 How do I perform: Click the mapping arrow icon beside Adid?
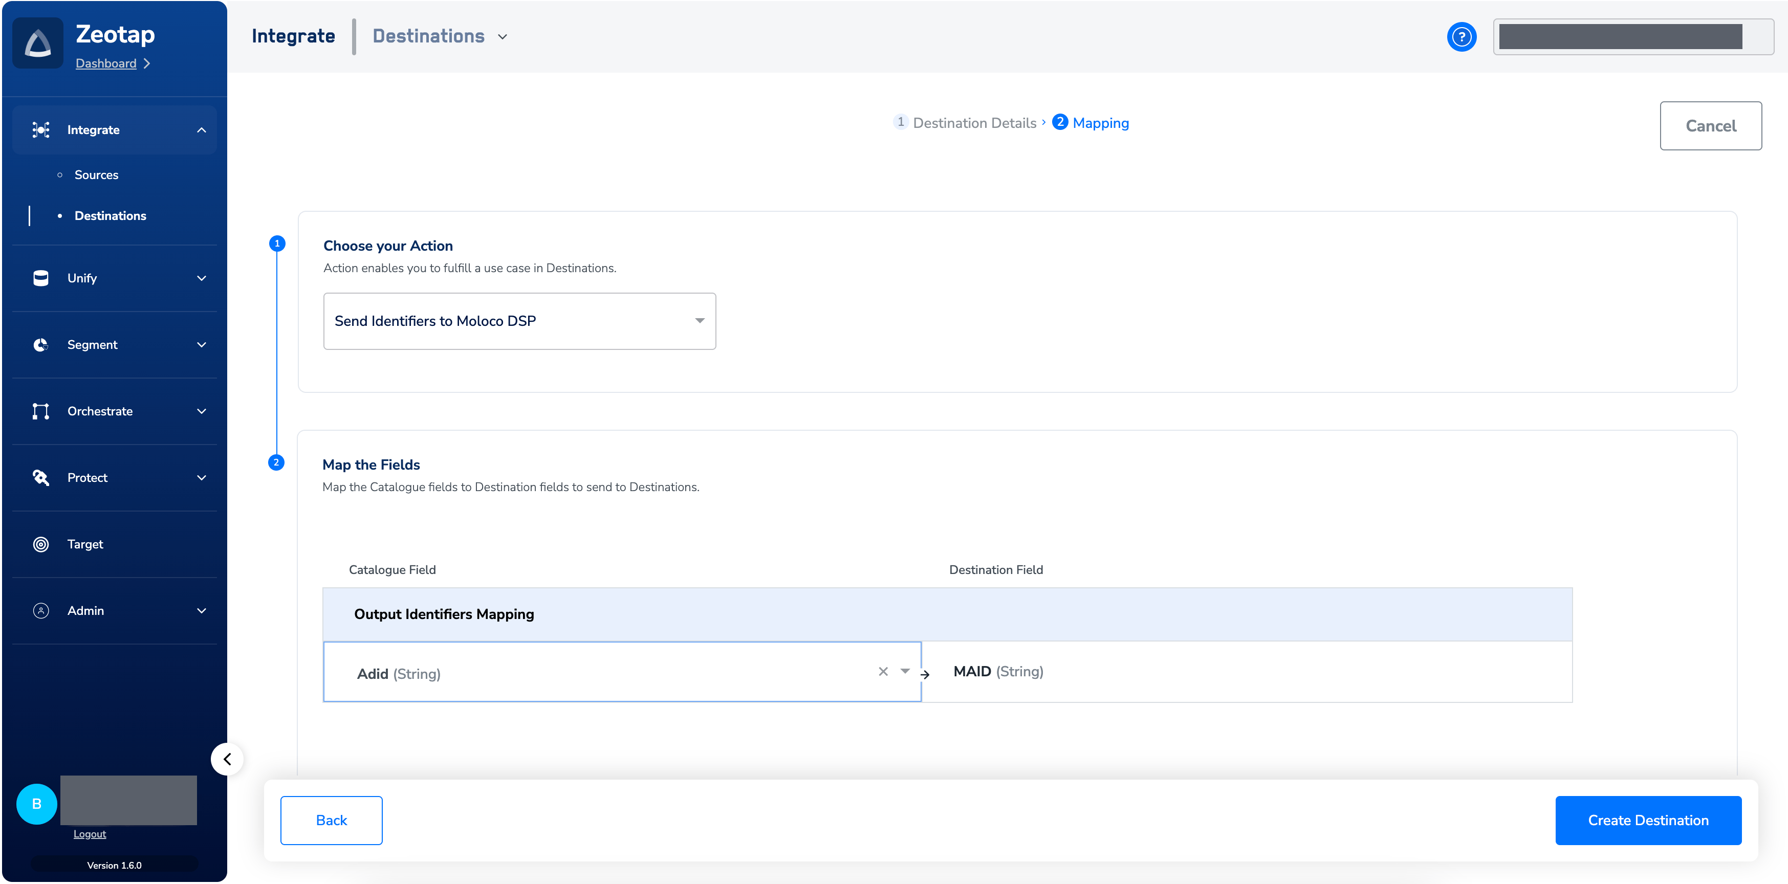pos(925,674)
